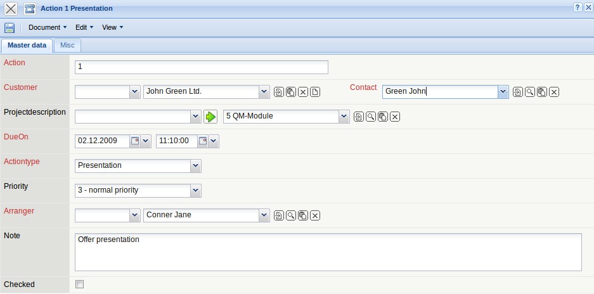The height and width of the screenshot is (294, 594).
Task: Click the search magnifier in the Projectdescription row
Action: coord(370,117)
